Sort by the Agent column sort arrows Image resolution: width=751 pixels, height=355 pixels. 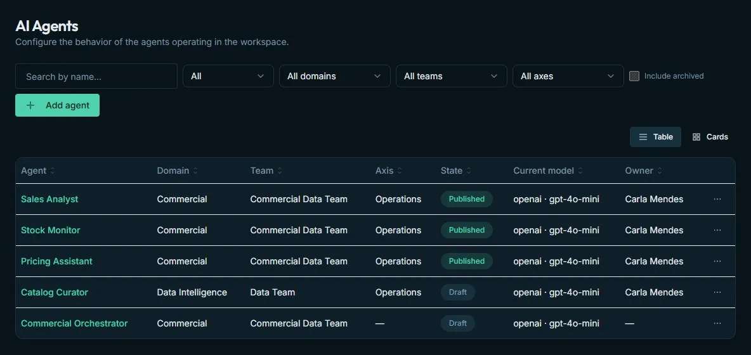point(52,171)
